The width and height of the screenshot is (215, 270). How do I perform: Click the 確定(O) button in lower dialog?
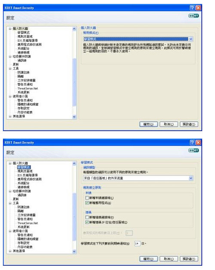click(x=148, y=259)
